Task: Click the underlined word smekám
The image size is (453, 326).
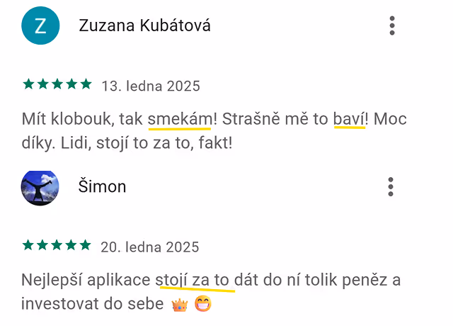Action: [x=180, y=119]
